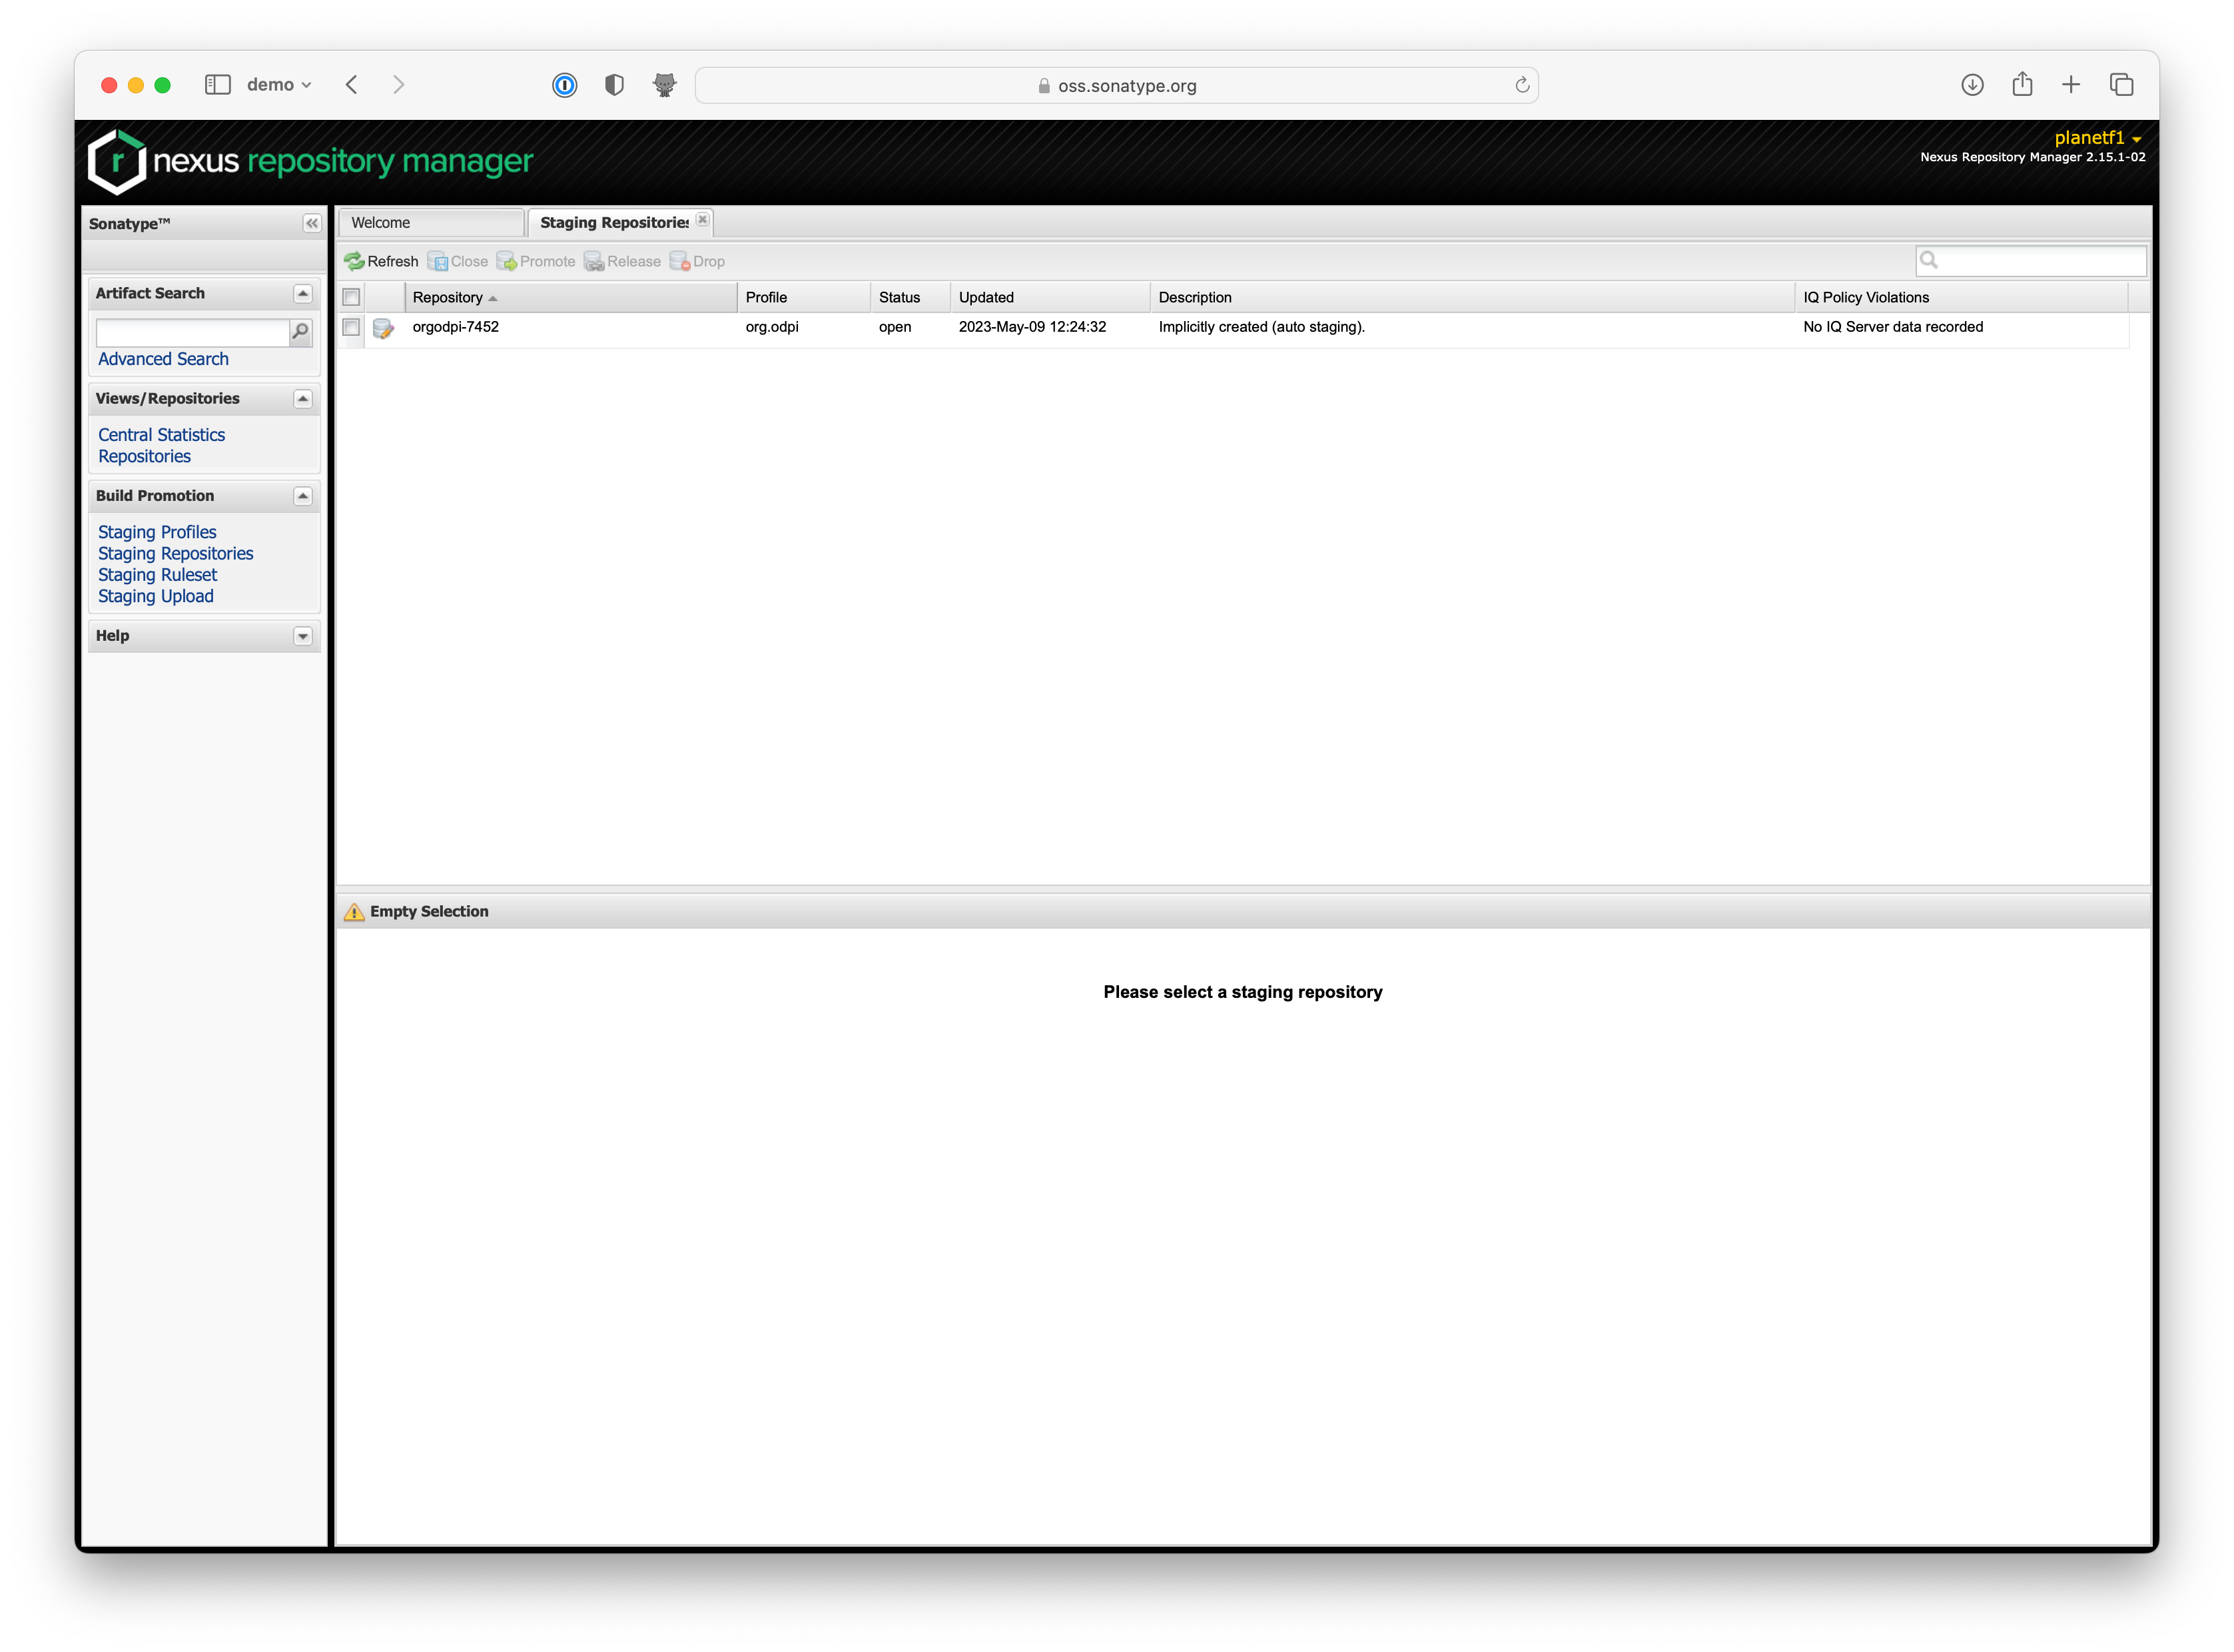Close the Staging Repositories tab

click(x=702, y=220)
